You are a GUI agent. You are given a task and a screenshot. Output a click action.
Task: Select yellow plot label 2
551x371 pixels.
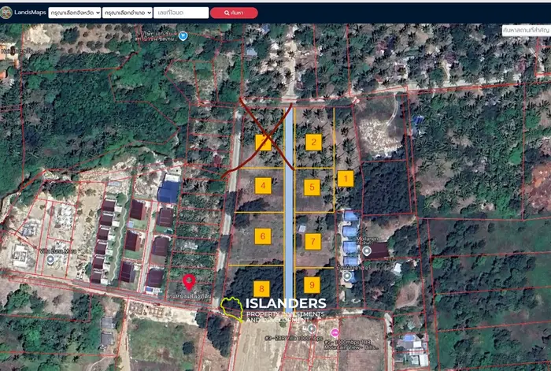point(313,143)
